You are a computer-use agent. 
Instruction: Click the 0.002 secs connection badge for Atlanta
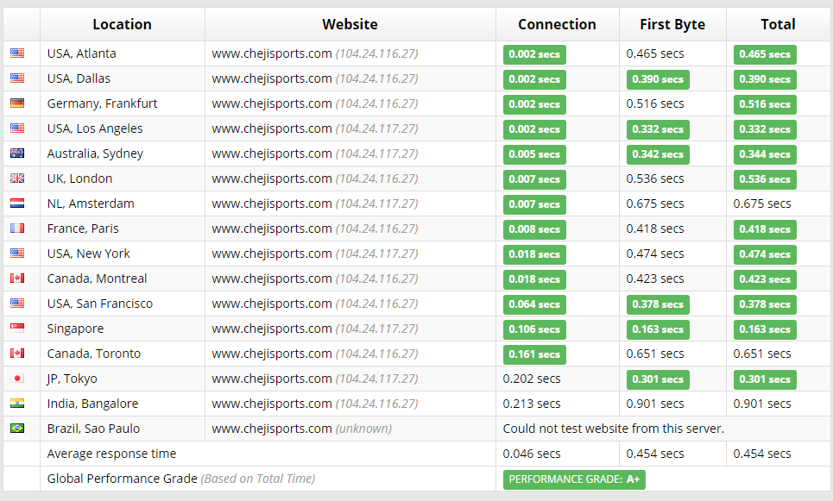(x=534, y=54)
